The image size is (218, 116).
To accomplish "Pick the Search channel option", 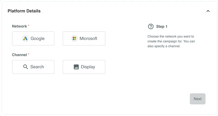I will pos(33,67).
